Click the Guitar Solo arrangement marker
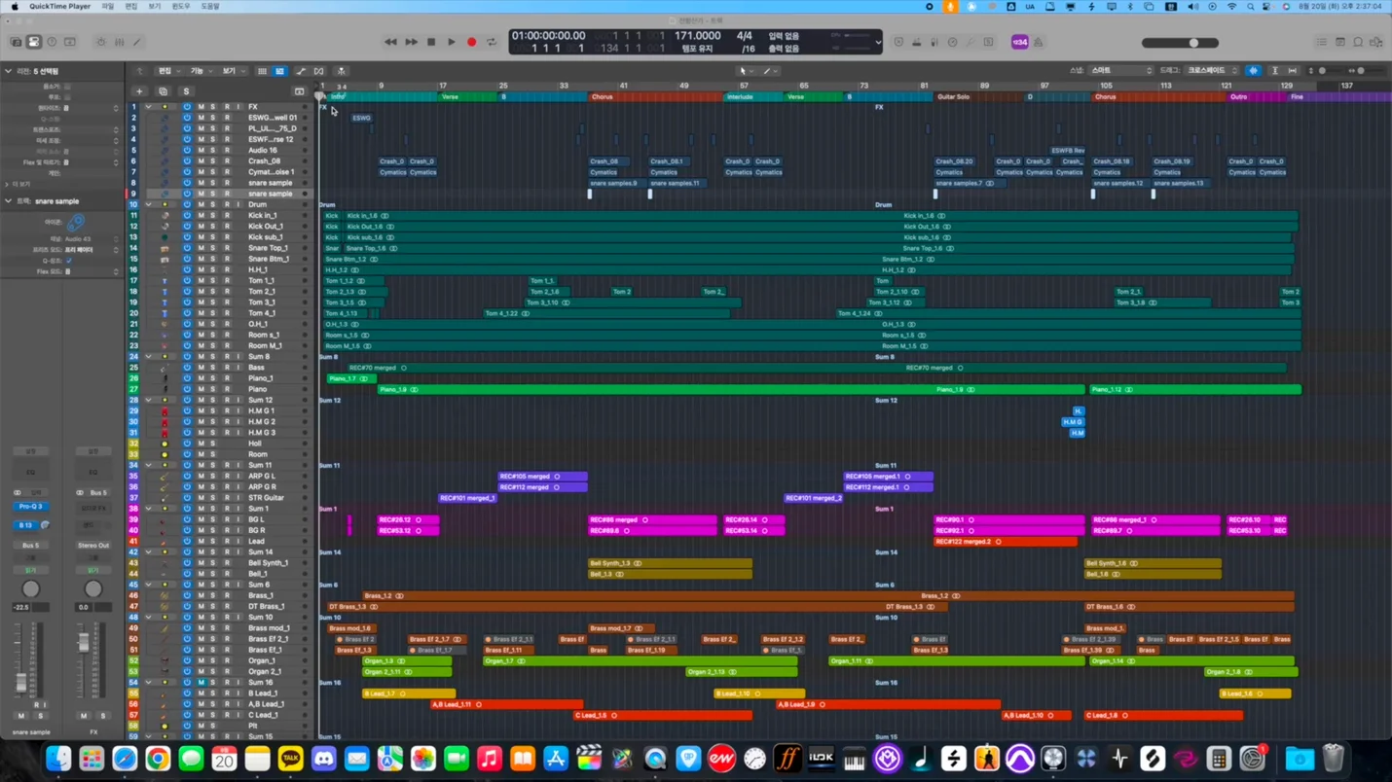 point(977,97)
